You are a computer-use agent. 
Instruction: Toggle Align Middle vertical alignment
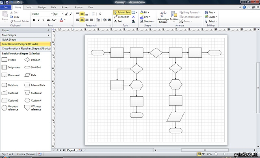pos(82,14)
